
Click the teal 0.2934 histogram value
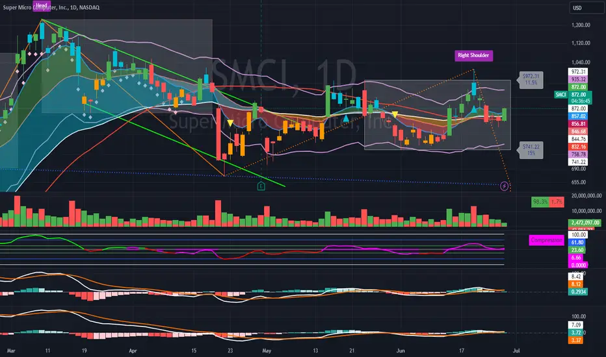tap(578, 292)
